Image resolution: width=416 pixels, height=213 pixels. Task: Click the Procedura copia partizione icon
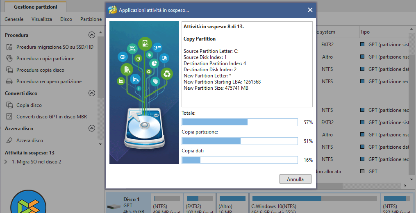pos(9,58)
